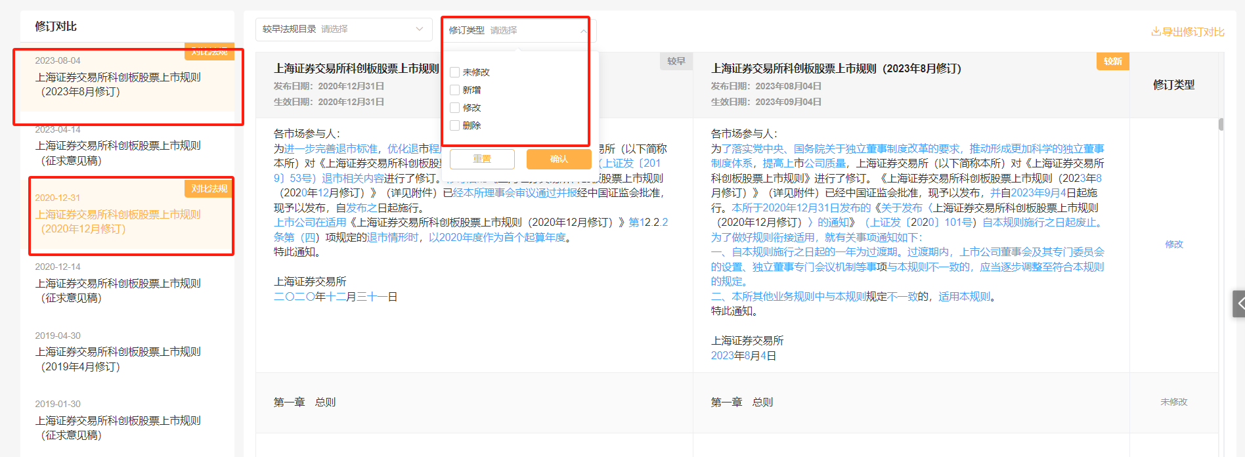The height and width of the screenshot is (457, 1245).
Task: Check the 未修改 checkbox
Action: tap(454, 72)
